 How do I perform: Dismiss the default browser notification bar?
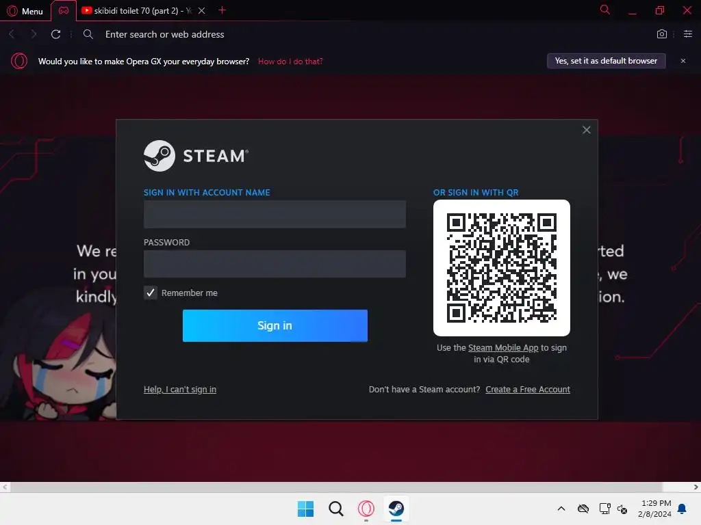[x=683, y=61]
